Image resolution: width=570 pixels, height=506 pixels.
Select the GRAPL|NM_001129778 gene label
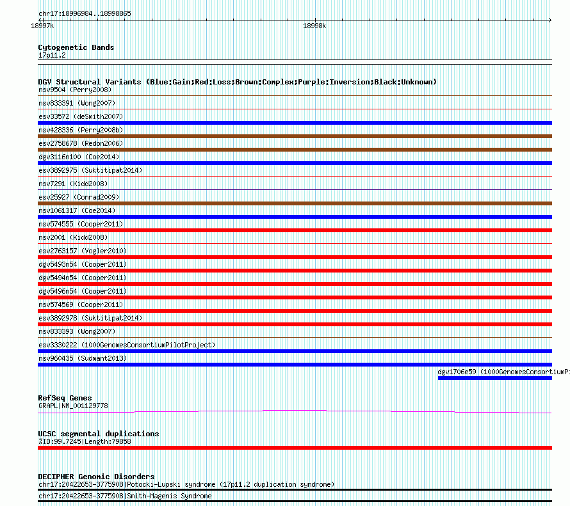tap(73, 406)
